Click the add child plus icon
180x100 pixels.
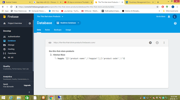(x=150, y=43)
